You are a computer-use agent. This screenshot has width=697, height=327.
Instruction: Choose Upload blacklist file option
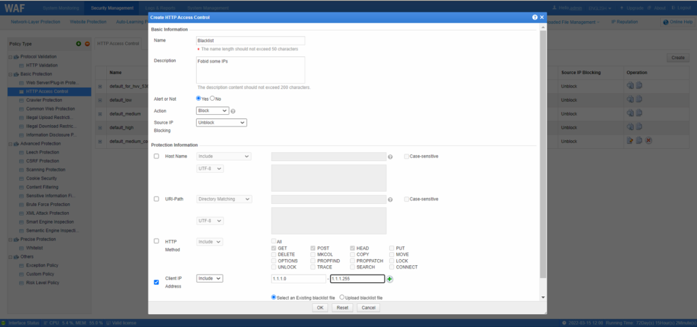tap(342, 297)
